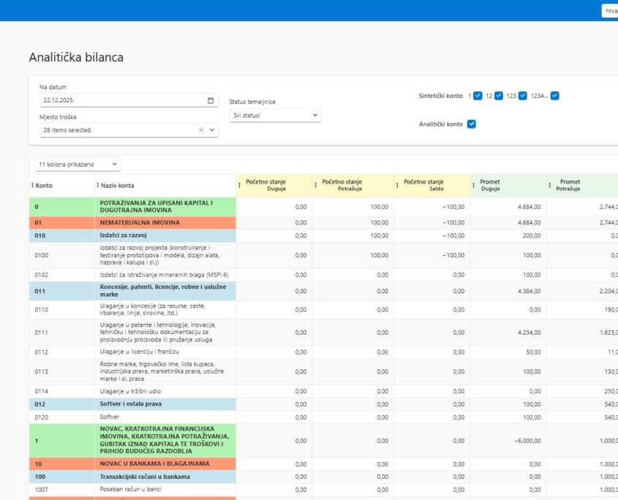Open the language selector at top right
The height and width of the screenshot is (500, 618).
pos(609,11)
